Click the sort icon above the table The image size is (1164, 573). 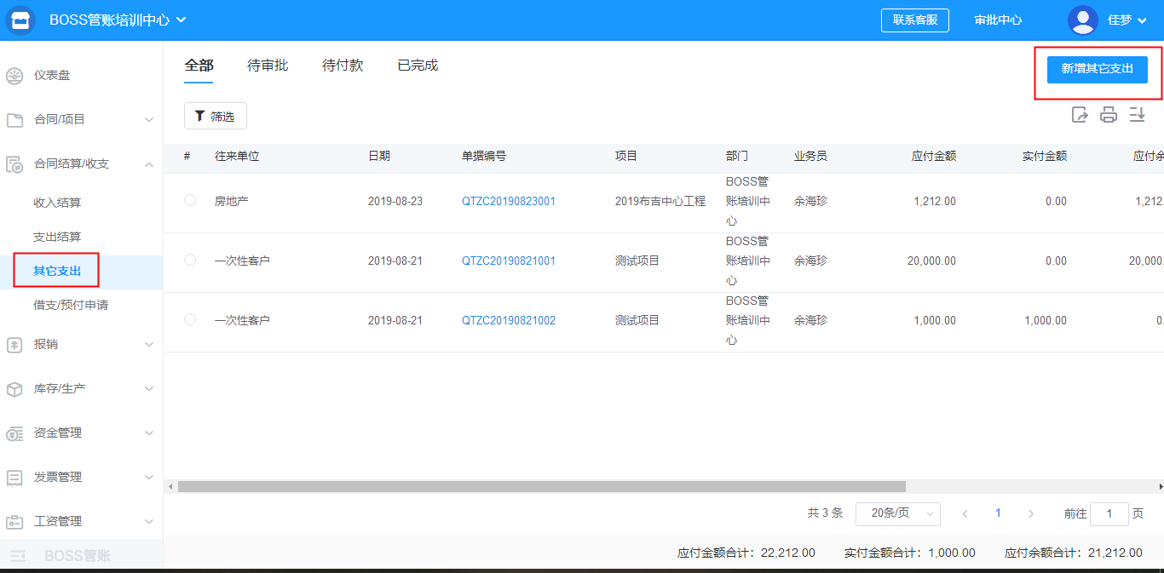[1138, 115]
